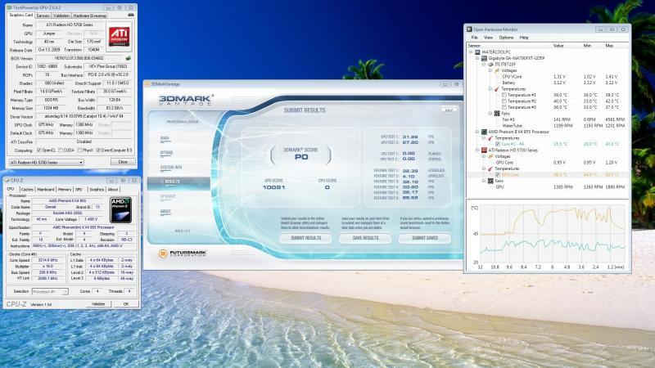Click the Gigabyte motherboard icon
This screenshot has width=655, height=368.
[484, 58]
